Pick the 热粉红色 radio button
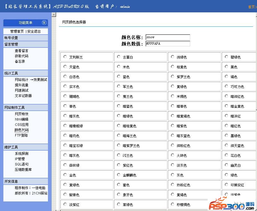The image size is (257, 211). click(173, 185)
